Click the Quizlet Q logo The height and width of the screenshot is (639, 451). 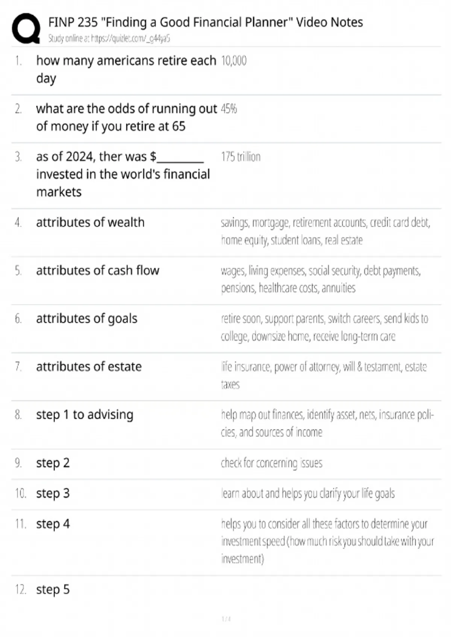pyautogui.click(x=26, y=29)
